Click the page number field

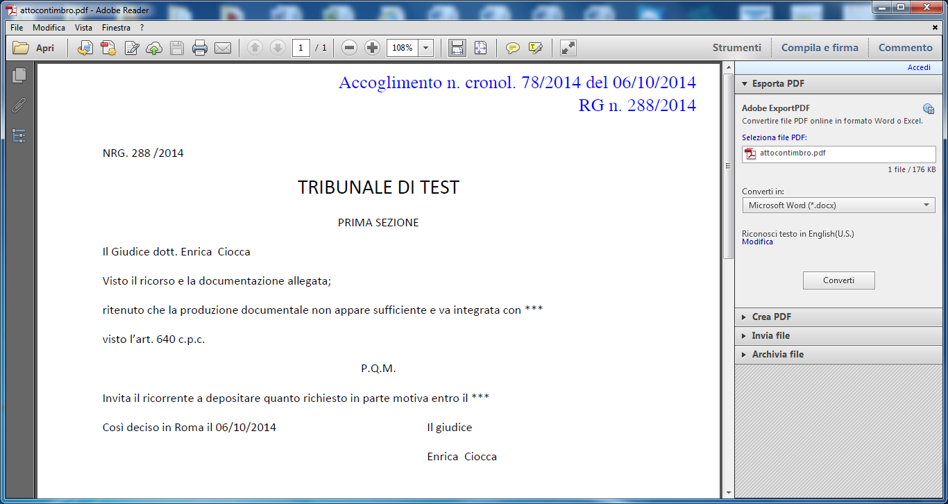pos(301,48)
